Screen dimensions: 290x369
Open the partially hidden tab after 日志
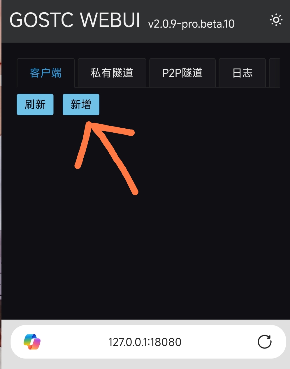[275, 73]
